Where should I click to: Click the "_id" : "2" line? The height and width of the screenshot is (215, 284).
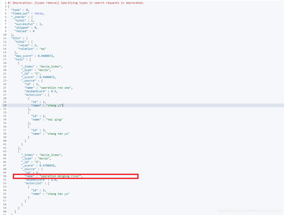(31, 162)
